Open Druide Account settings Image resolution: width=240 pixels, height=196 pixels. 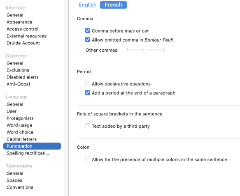coord(23,43)
